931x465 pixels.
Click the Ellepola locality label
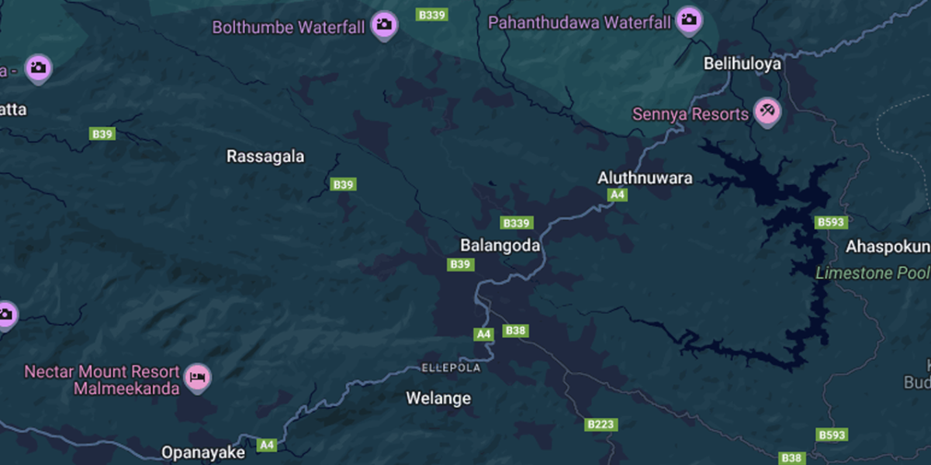point(451,367)
